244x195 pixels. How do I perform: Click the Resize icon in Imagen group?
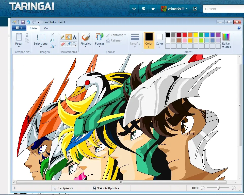pyautogui.click(x=52, y=40)
